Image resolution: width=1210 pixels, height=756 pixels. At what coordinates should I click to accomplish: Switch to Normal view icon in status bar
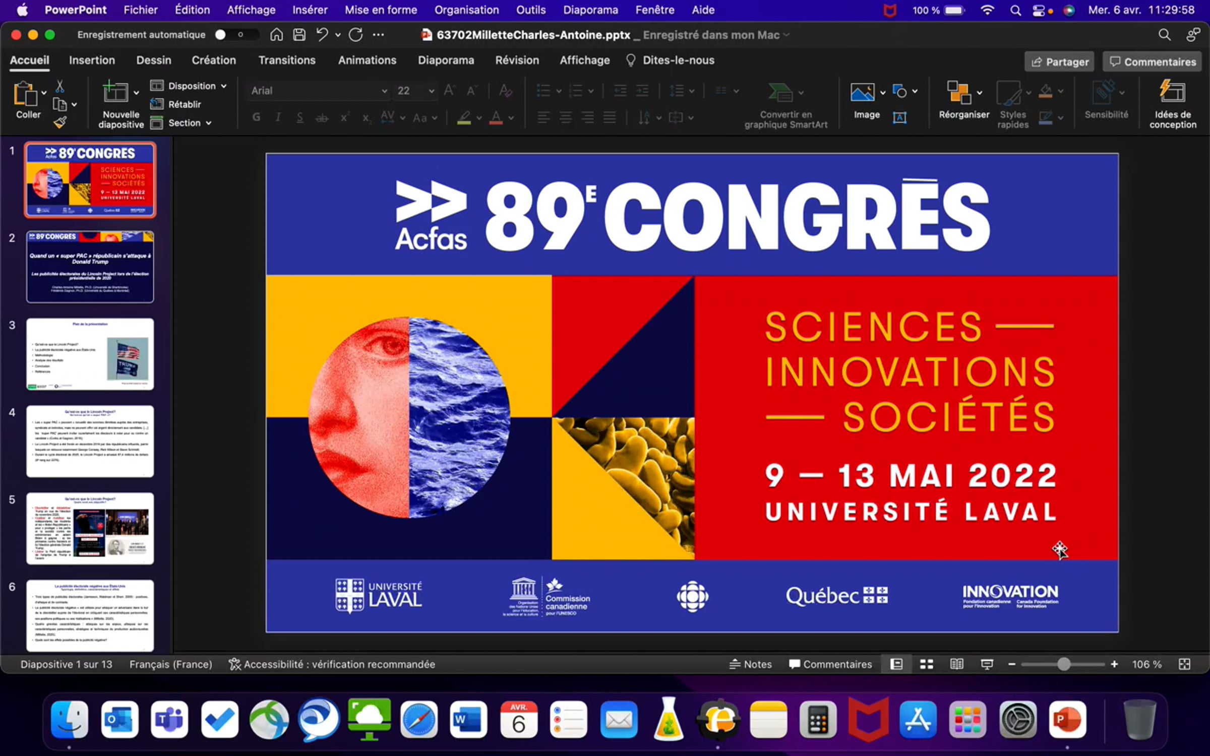click(896, 664)
